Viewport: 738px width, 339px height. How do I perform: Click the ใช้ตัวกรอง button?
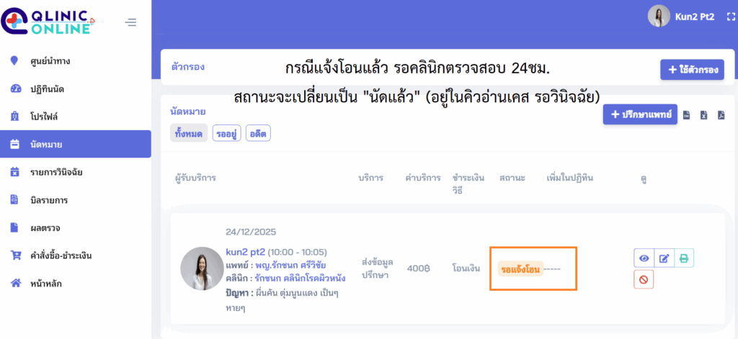[691, 70]
